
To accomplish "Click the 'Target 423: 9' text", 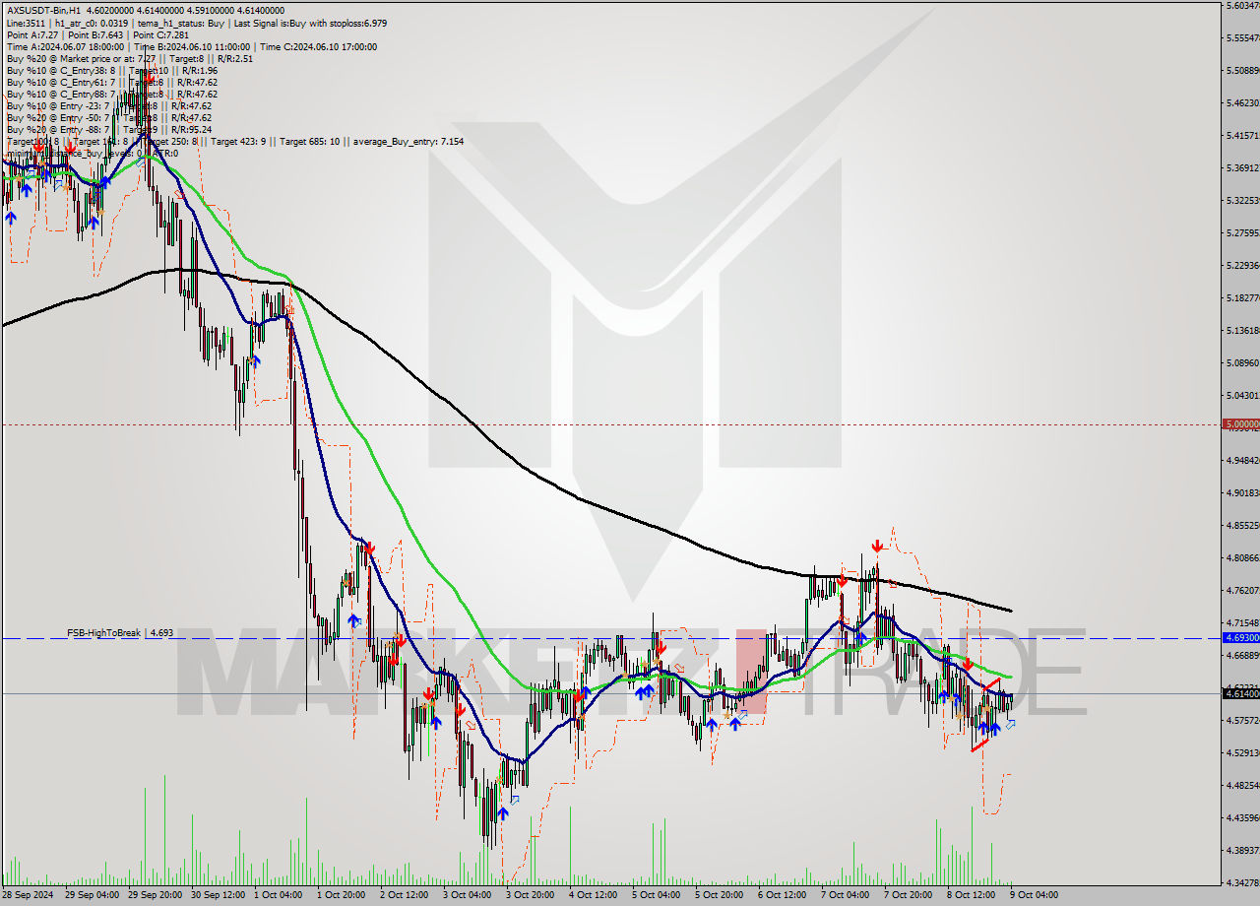I will coord(240,141).
